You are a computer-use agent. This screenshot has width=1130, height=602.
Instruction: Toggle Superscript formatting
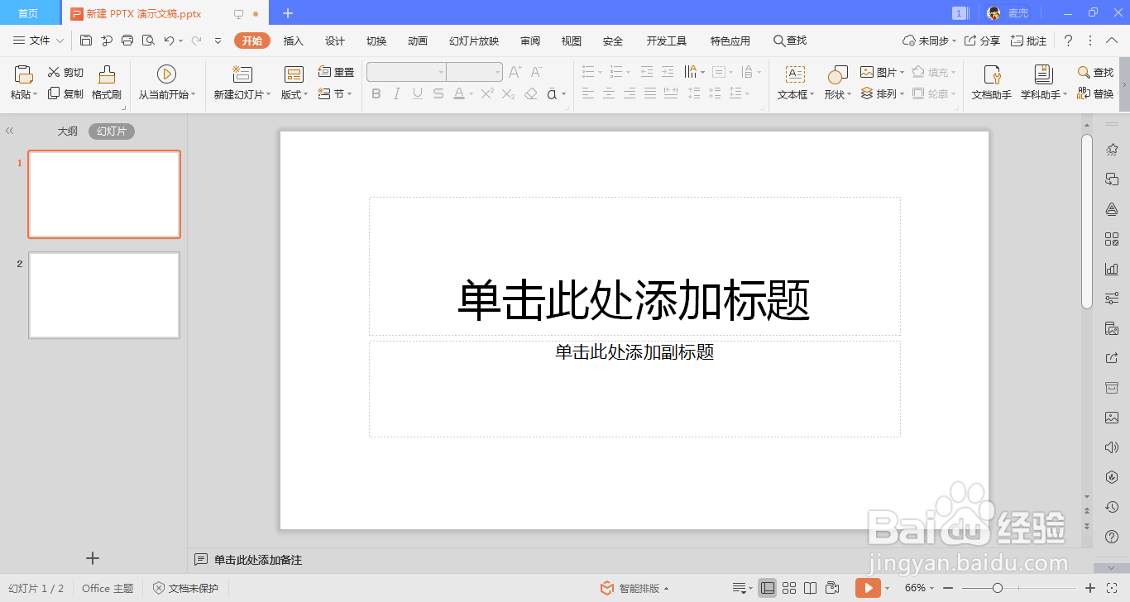(487, 93)
